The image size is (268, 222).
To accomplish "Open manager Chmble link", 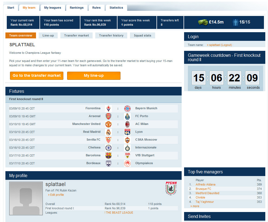I will coord(200,198).
